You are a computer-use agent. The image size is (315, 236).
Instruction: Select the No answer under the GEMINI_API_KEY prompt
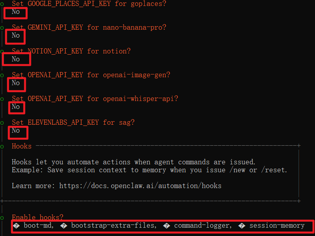click(x=16, y=35)
